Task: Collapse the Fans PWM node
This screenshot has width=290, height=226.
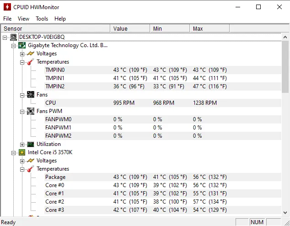Action: (x=22, y=112)
